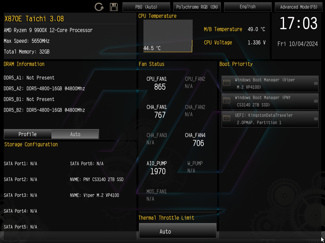Screen dimensions: 325x243
Task: Select the Auto DRAM profile option
Action: [x=75, y=134]
